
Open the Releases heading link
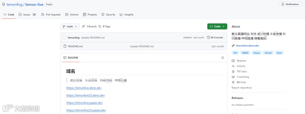pyautogui.click(x=237, y=98)
